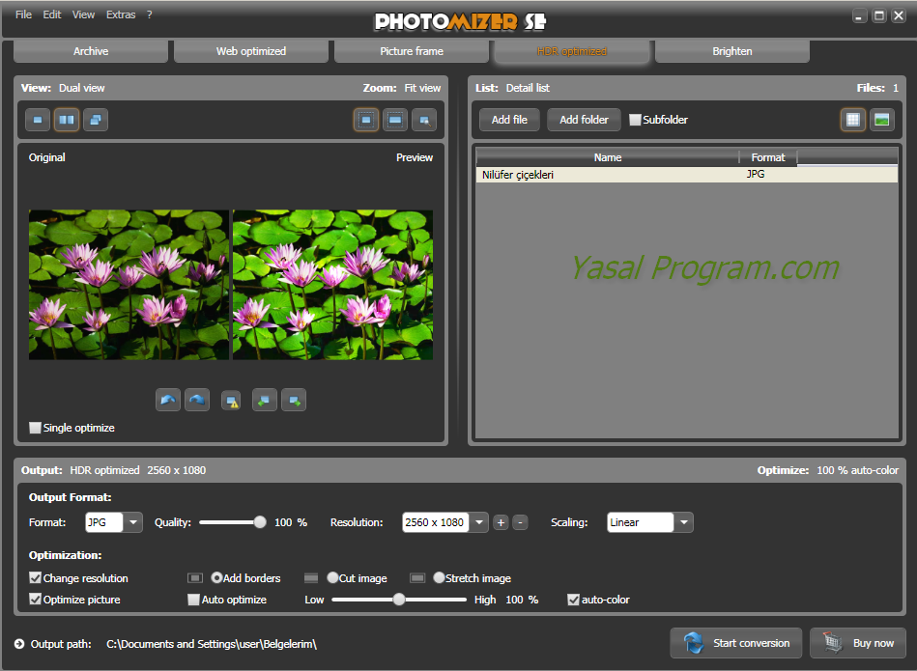The height and width of the screenshot is (671, 917).
Task: Click the rotate left arrow icon
Action: pyautogui.click(x=168, y=400)
